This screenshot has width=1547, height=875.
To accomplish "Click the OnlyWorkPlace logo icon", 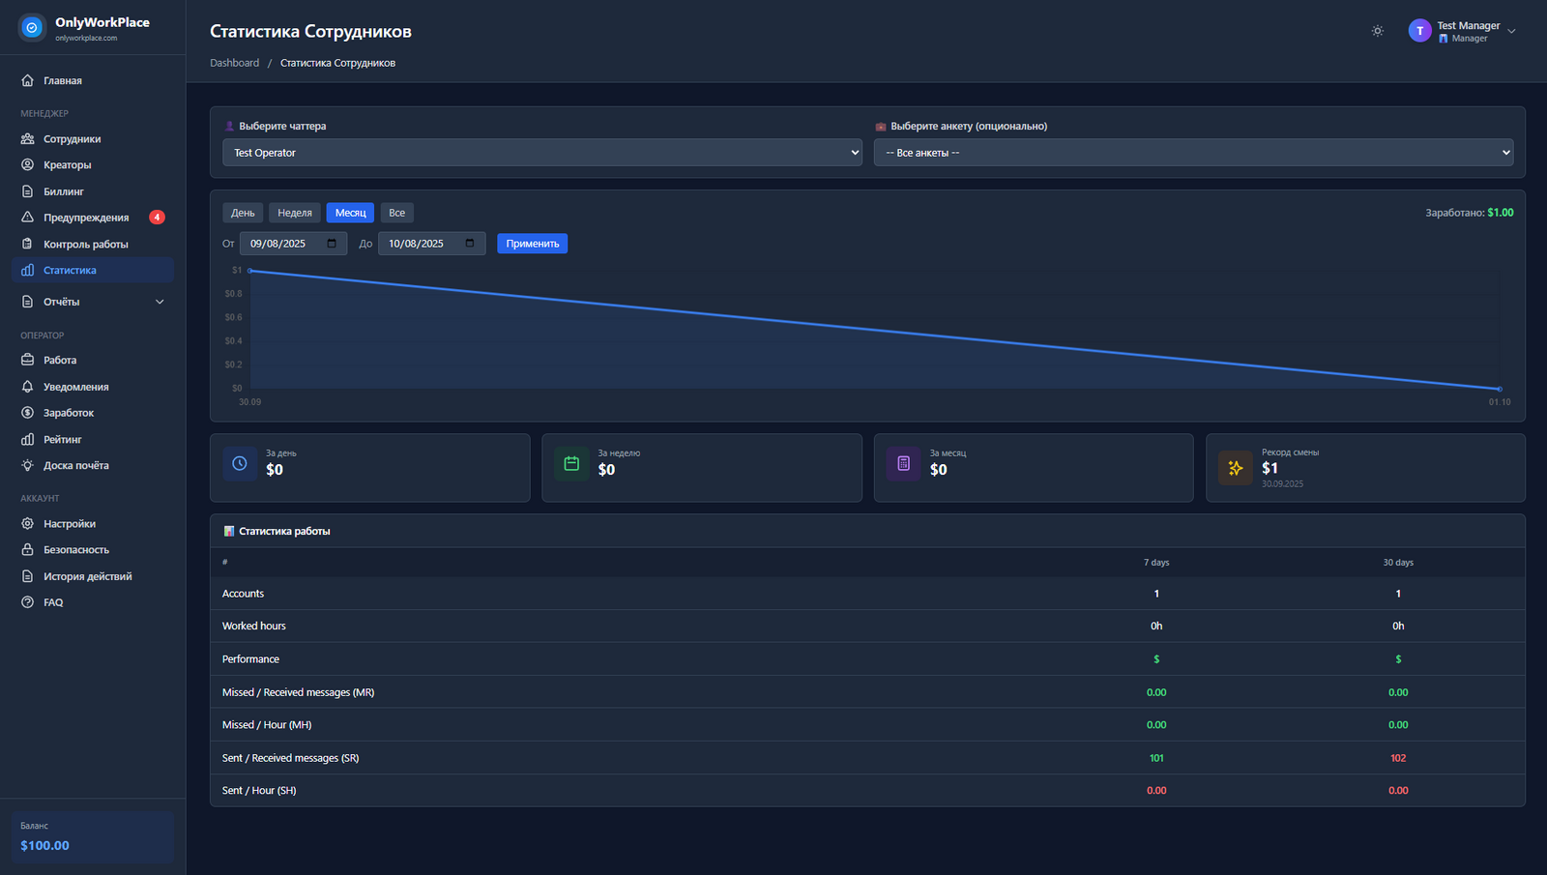I will click(32, 28).
